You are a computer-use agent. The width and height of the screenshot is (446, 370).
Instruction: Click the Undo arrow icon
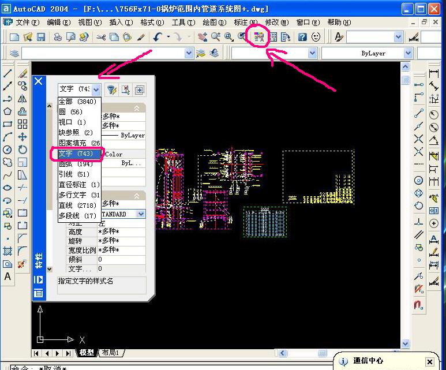coord(158,37)
